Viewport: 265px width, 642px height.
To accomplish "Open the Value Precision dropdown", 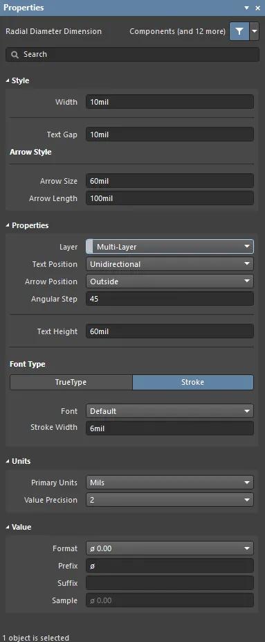I will click(170, 500).
